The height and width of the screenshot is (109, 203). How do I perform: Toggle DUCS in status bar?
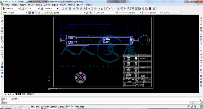[68, 107]
